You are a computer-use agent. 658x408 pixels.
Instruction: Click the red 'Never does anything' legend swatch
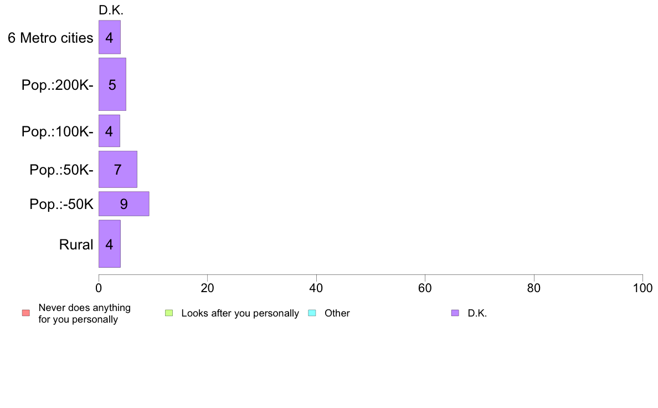[26, 313]
